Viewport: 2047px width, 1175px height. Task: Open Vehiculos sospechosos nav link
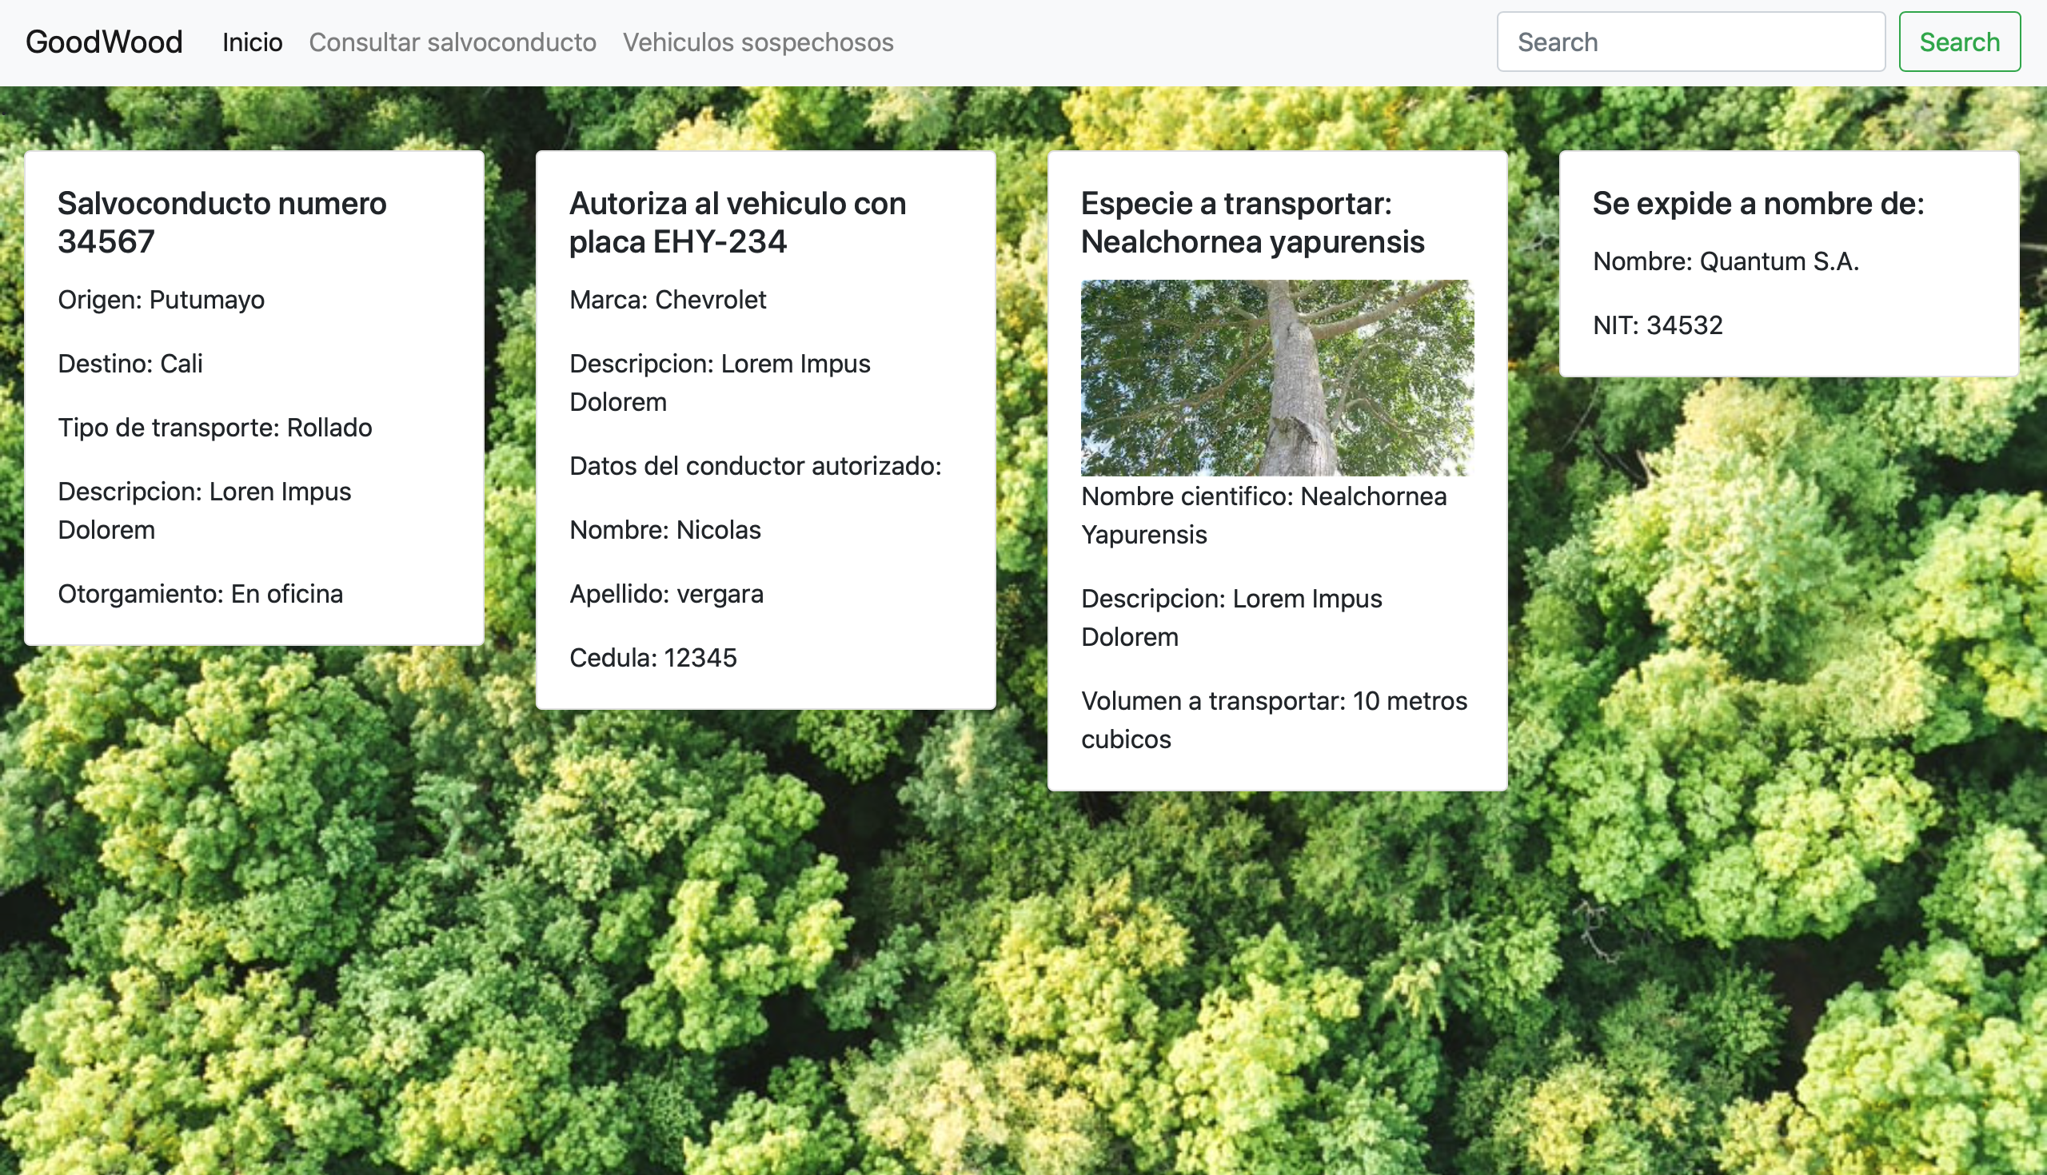[757, 42]
